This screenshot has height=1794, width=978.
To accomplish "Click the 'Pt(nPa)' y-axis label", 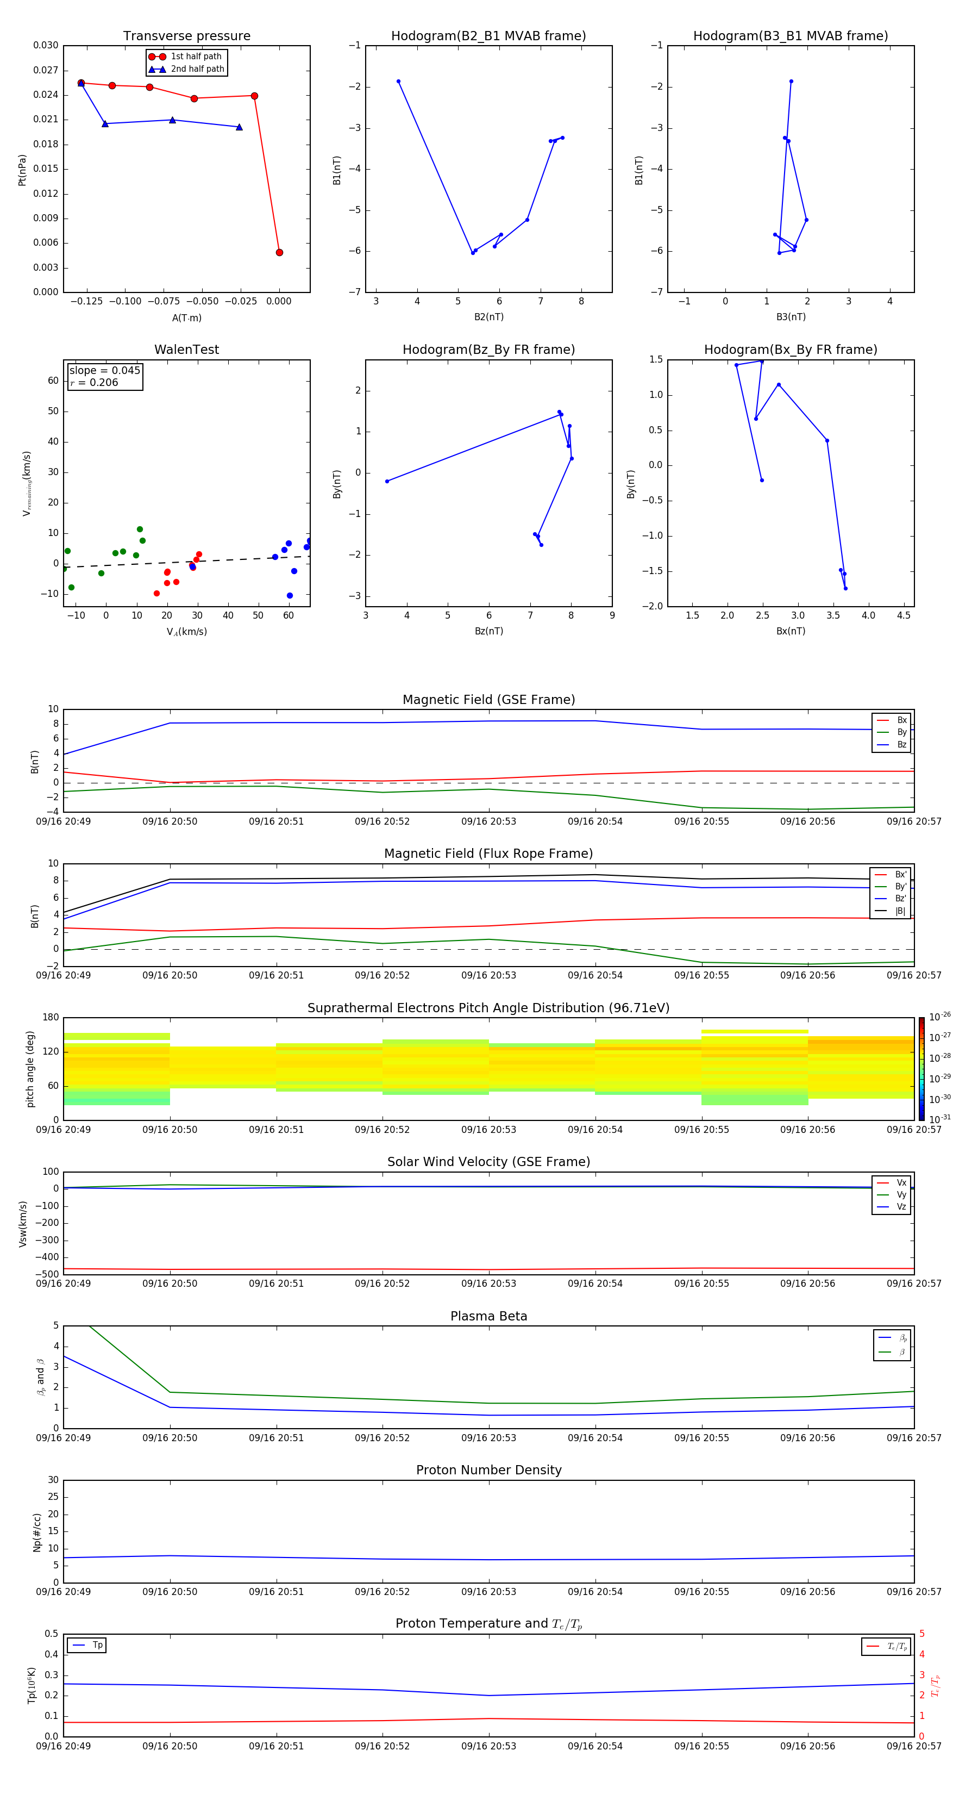I will [x=22, y=170].
